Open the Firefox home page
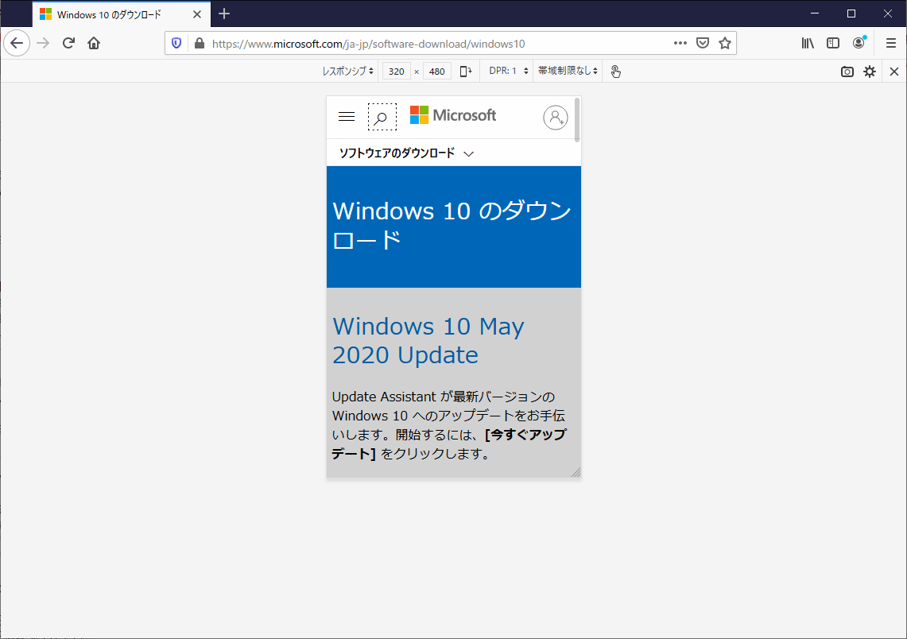907x639 pixels. [x=94, y=44]
